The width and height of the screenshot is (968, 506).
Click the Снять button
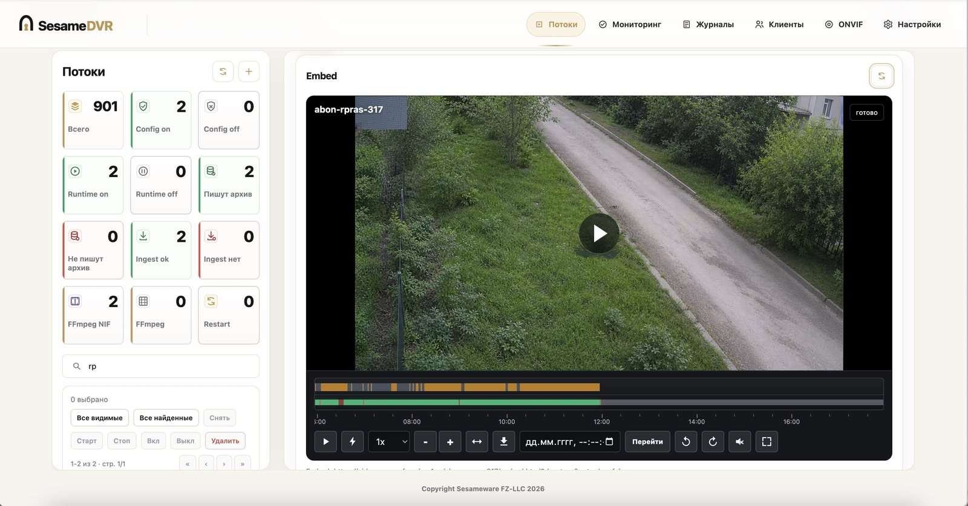click(220, 418)
